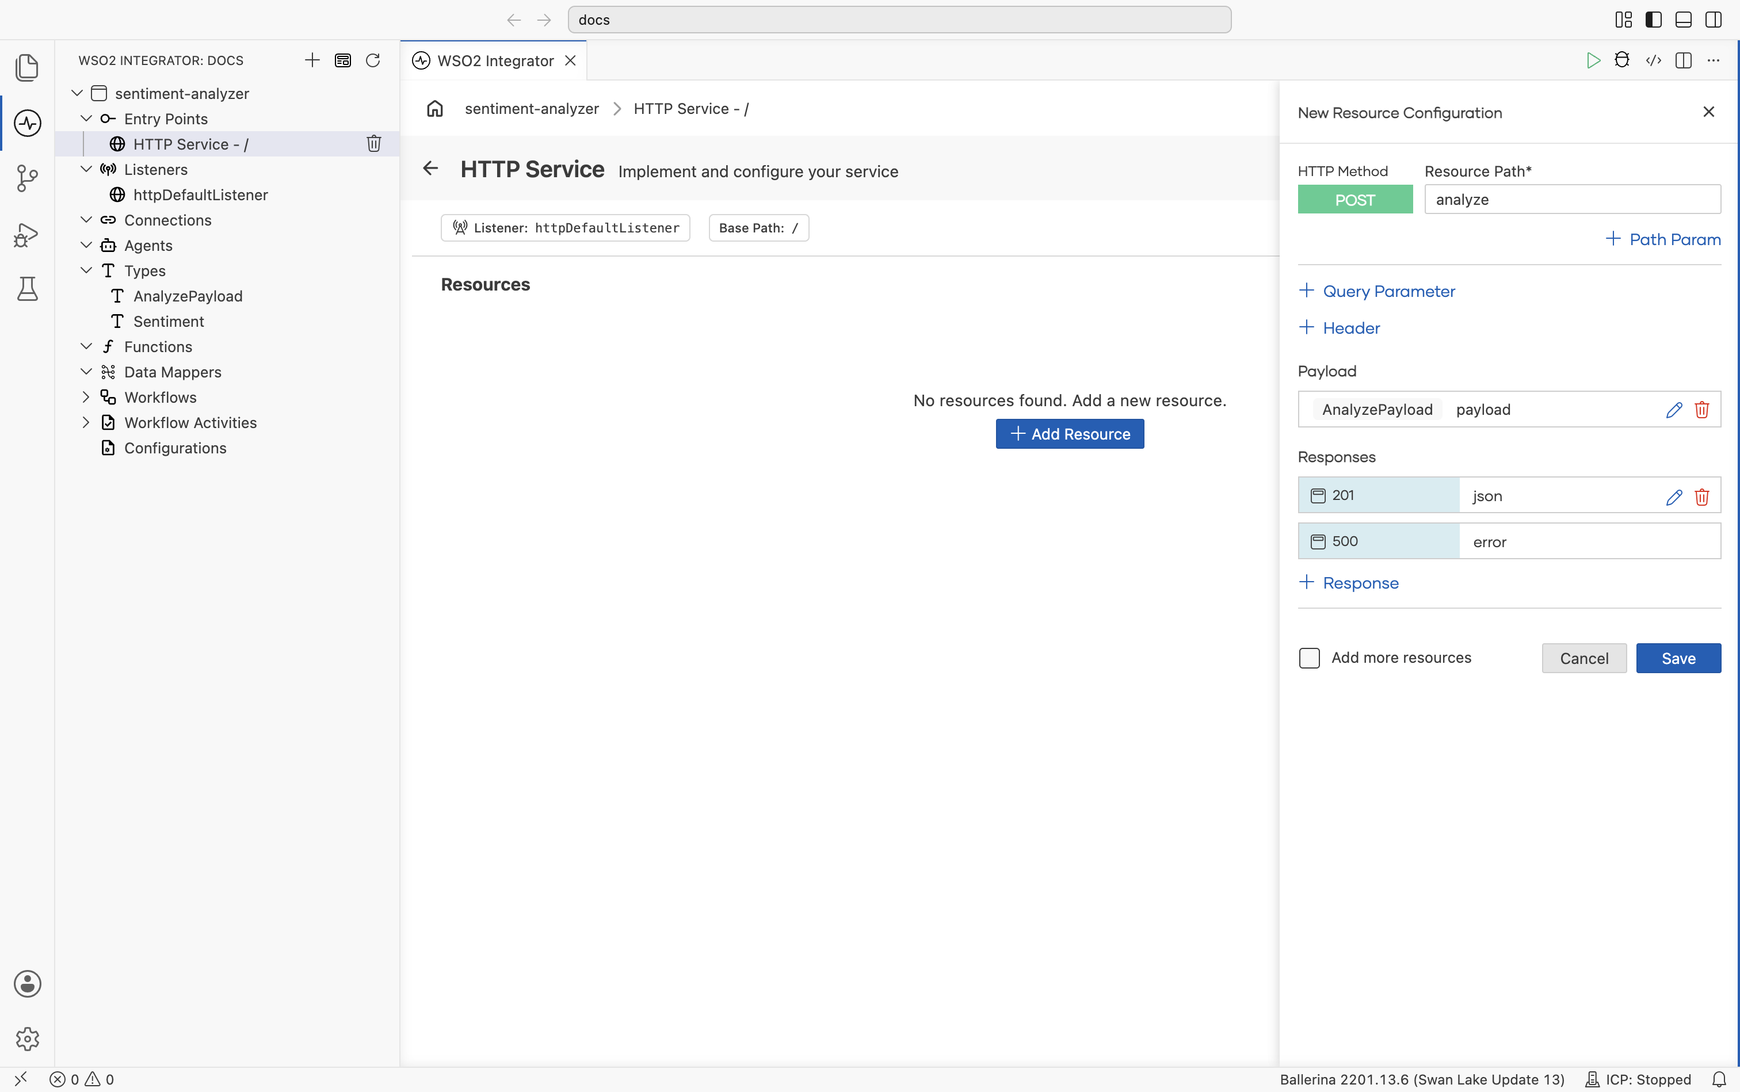Close the WSO2 Integrator tab
This screenshot has width=1740, height=1092.
tap(571, 60)
